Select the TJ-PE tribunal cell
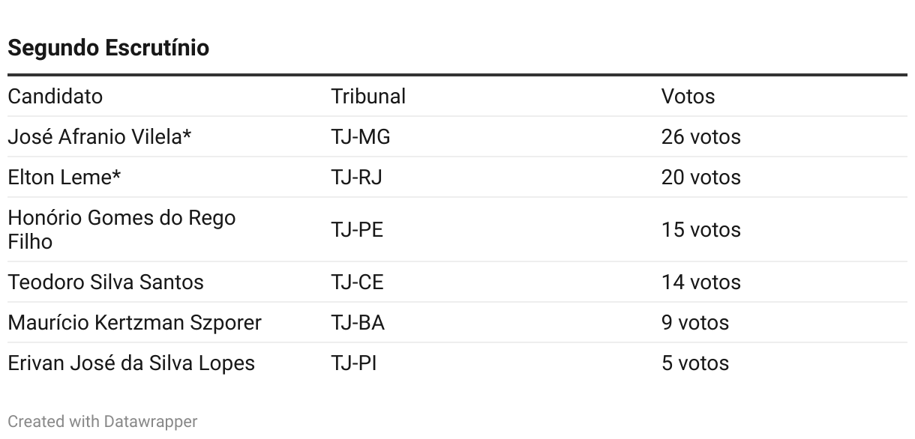The image size is (915, 439). tap(357, 229)
